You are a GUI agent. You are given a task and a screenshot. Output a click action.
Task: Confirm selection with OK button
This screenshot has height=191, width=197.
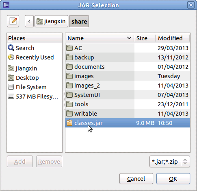click(x=173, y=179)
